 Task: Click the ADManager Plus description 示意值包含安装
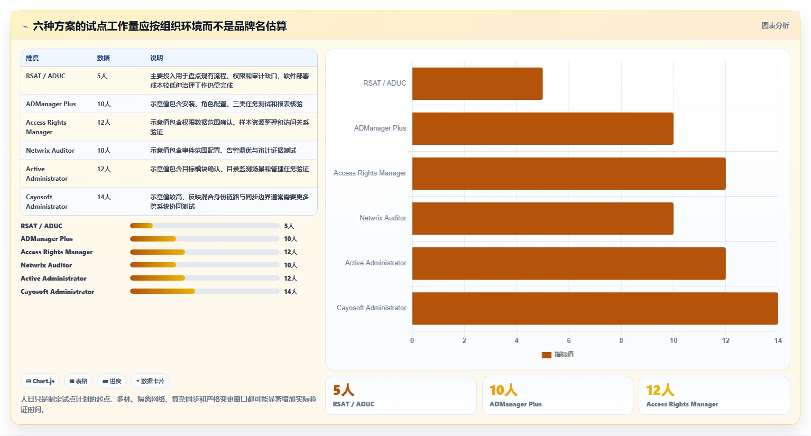click(x=226, y=104)
